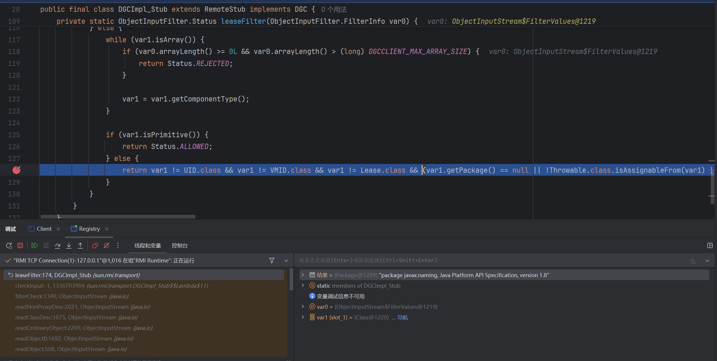Open the frames filter icon
The image size is (717, 361).
click(x=272, y=260)
